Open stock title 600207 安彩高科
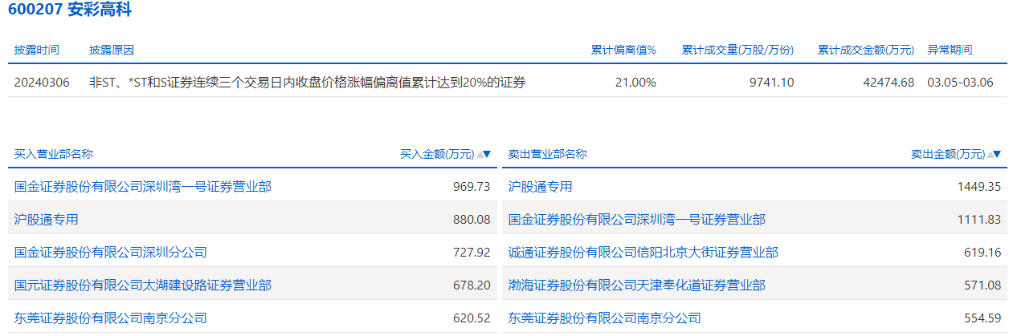Image resolution: width=1013 pixels, height=336 pixels. click(x=69, y=10)
